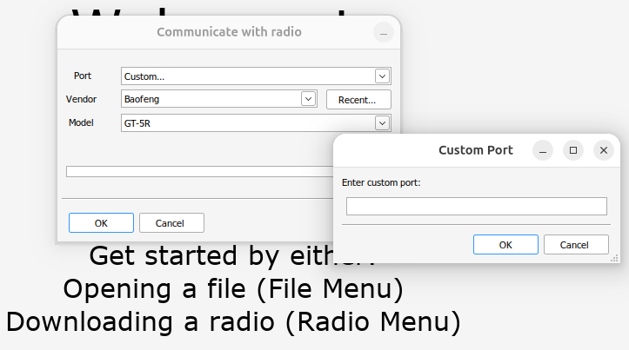Focus the Enter custom port text field
The width and height of the screenshot is (629, 350).
(x=476, y=206)
